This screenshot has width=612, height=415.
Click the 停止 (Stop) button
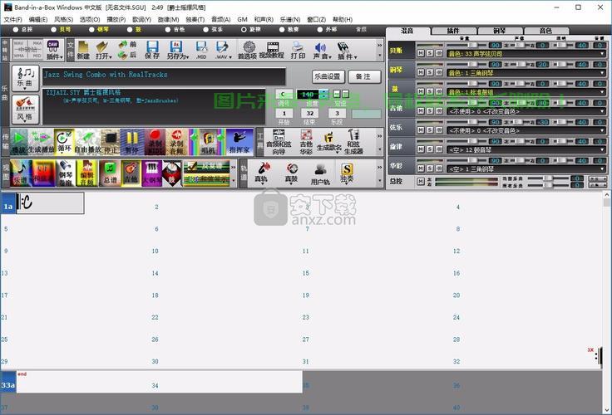pos(111,142)
